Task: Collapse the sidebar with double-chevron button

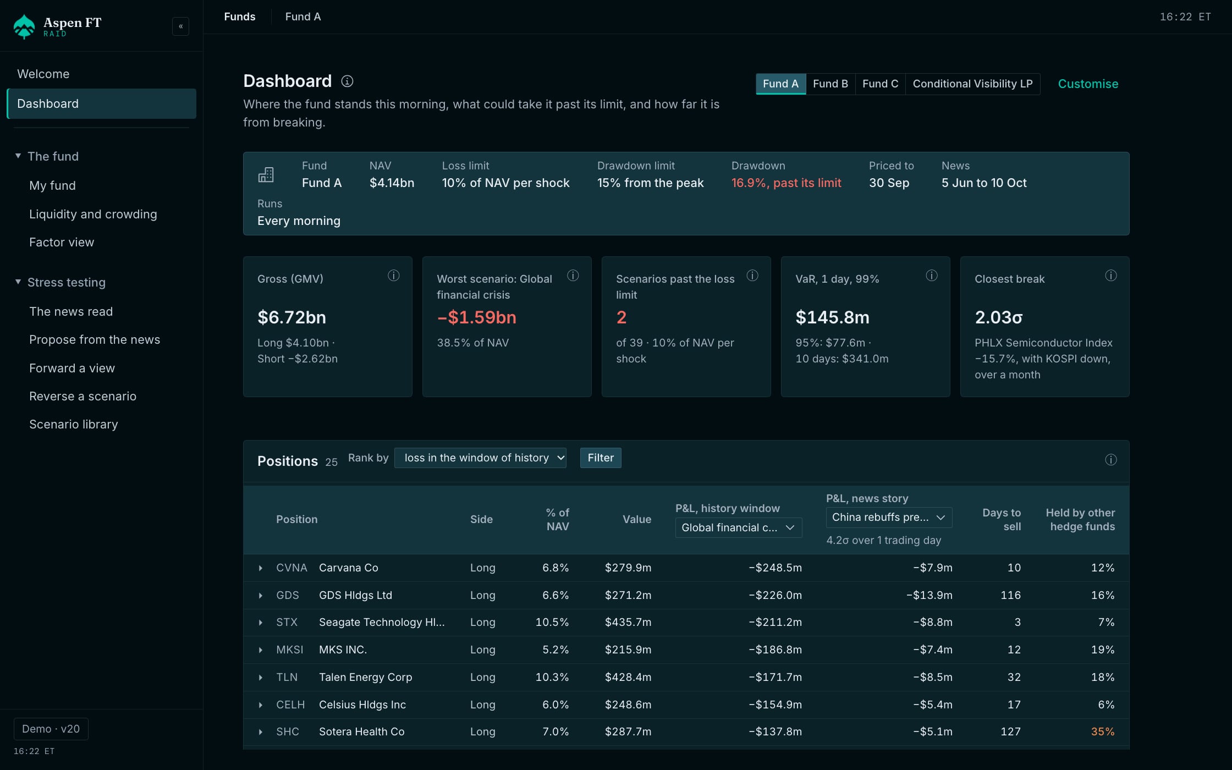Action: [x=180, y=26]
